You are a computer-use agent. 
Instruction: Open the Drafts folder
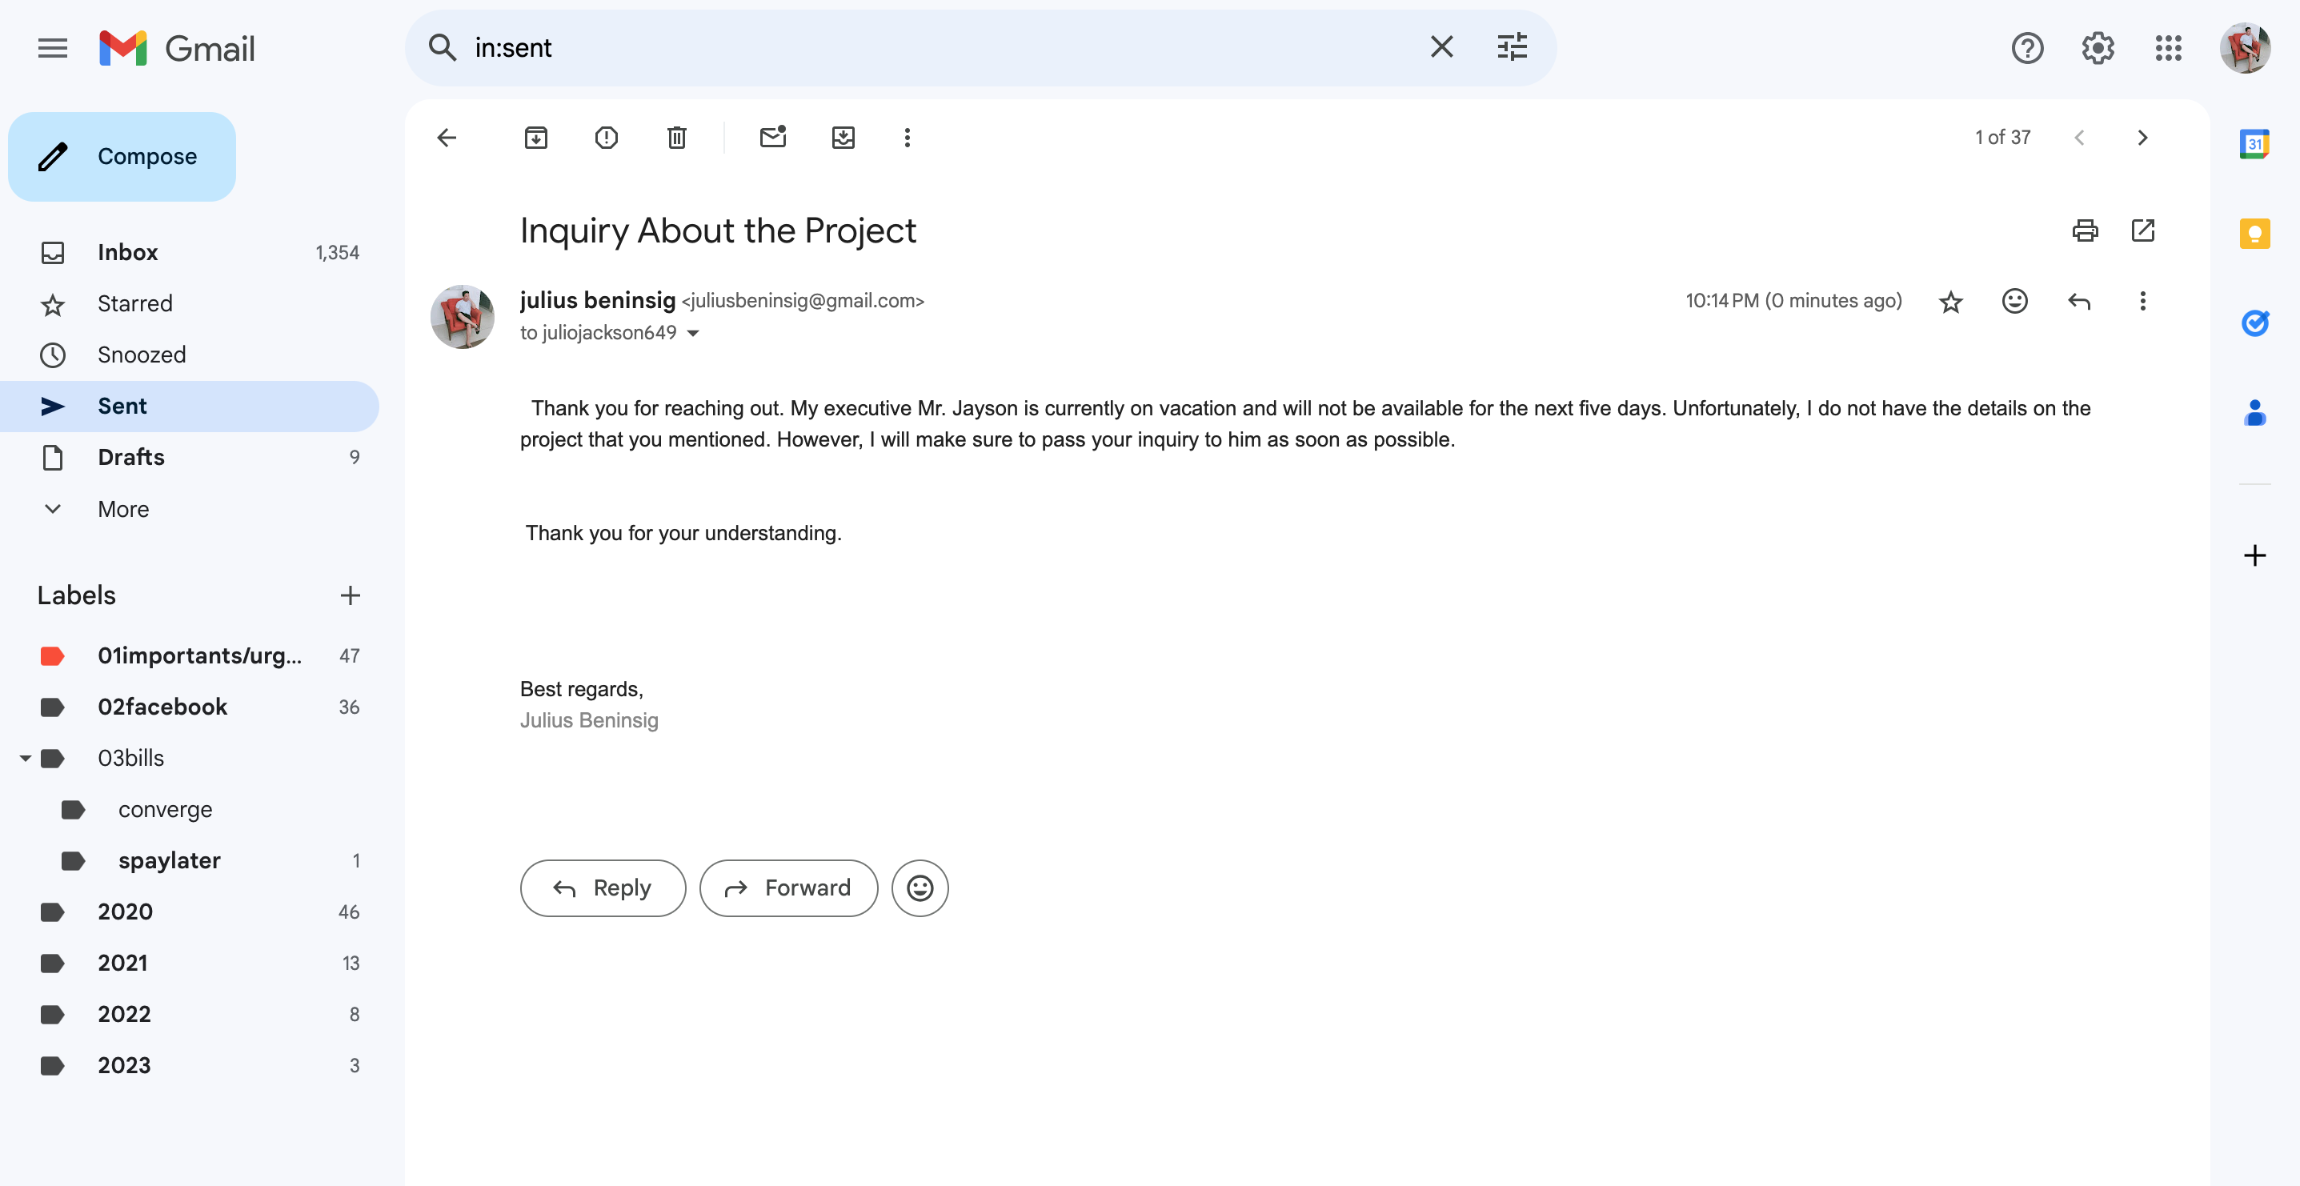[x=131, y=457]
